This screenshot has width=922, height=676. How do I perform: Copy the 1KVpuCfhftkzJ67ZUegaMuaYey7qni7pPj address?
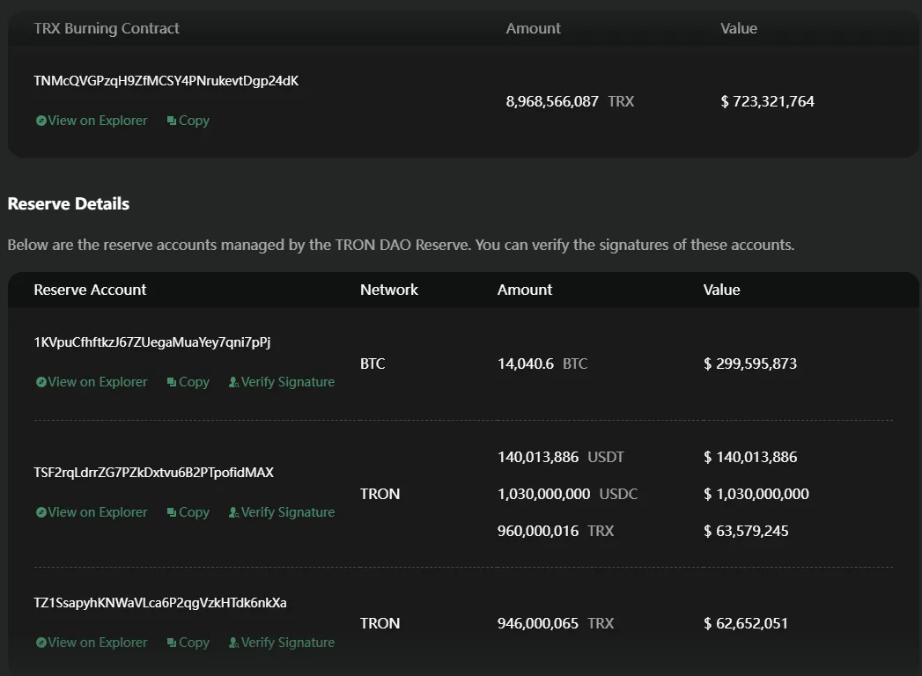(188, 382)
